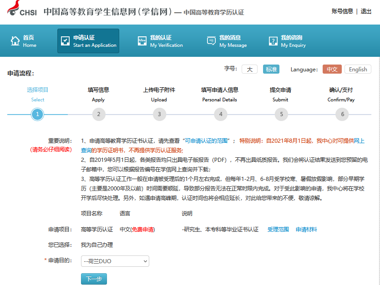The image size is (380, 285).
Task: Open the 申请认证 Start an Application menu
Action: click(x=88, y=41)
